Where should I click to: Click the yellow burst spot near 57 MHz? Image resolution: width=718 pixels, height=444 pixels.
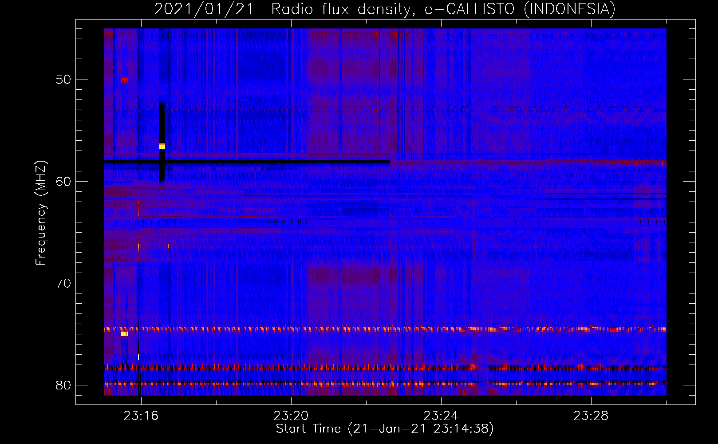[162, 146]
